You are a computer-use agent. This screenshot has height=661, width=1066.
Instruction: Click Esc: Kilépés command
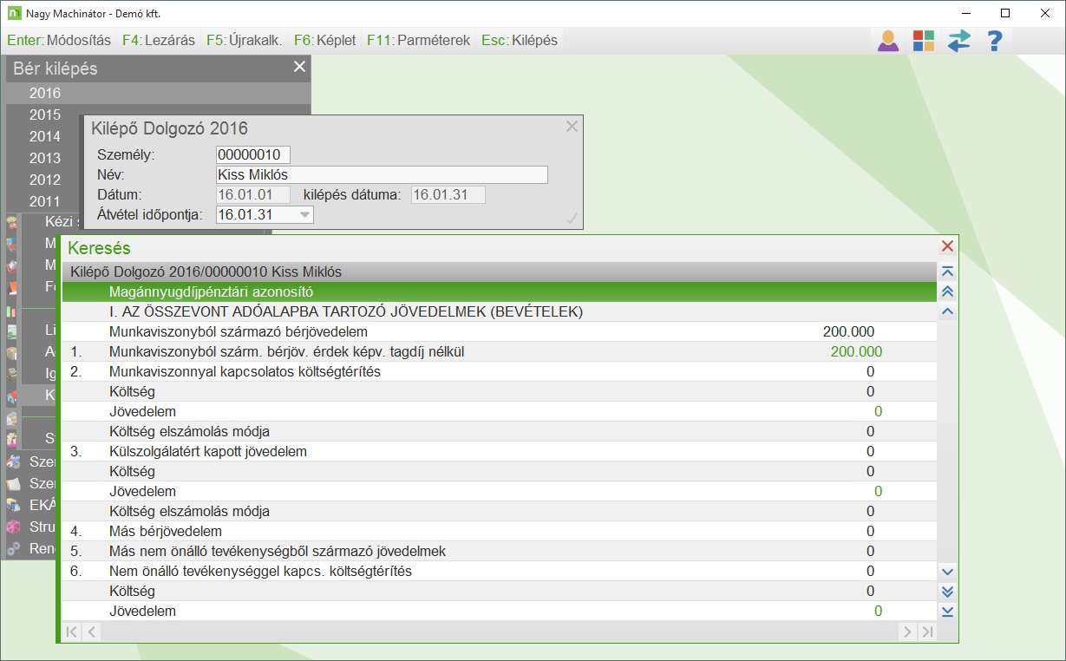tap(520, 40)
